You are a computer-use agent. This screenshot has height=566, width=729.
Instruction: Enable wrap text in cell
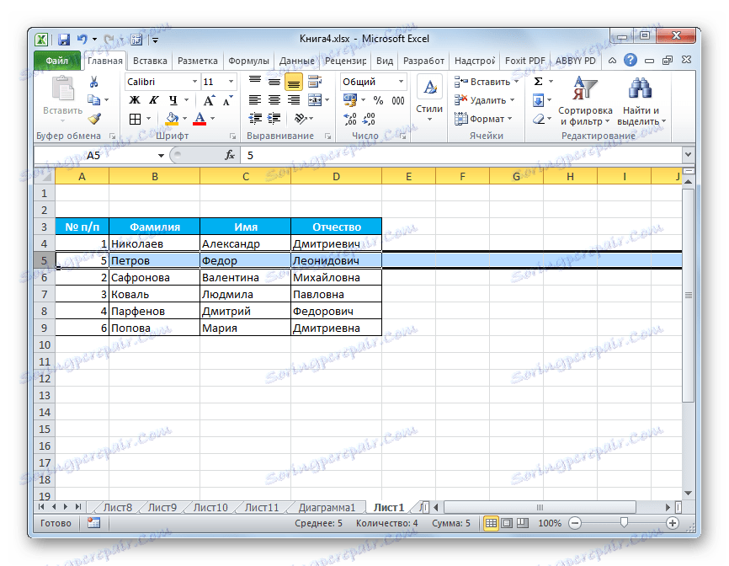[x=315, y=82]
